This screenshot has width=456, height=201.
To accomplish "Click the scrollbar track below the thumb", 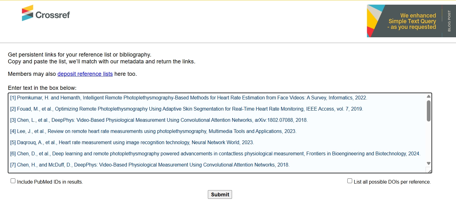I will (429, 141).
